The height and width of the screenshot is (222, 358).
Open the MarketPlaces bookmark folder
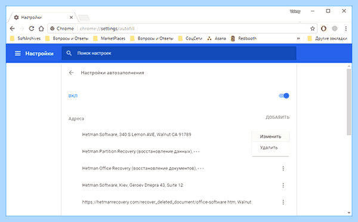point(109,38)
